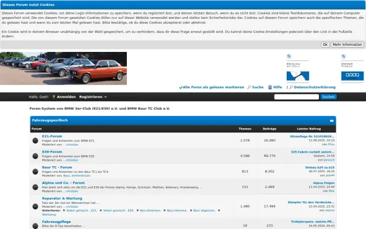Open last post 'Frühjahrsputz- welche Pfl...'
The width and height of the screenshot is (366, 229).
[313, 222]
